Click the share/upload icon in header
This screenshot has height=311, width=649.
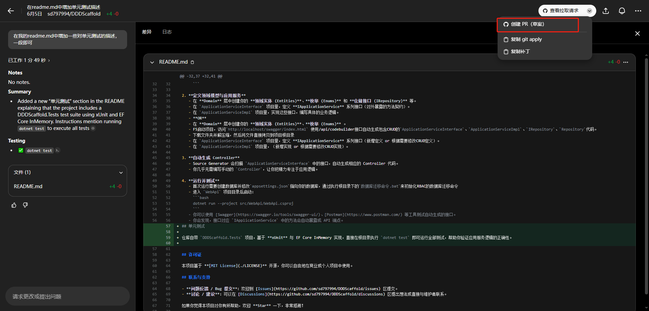(x=606, y=11)
